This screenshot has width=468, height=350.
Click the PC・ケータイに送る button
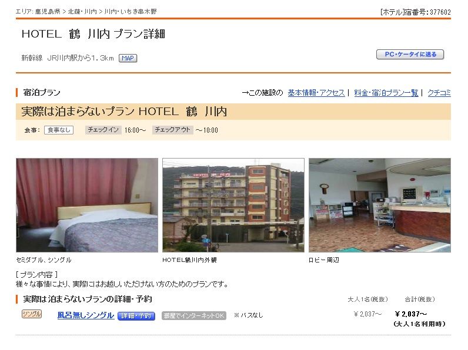[410, 55]
